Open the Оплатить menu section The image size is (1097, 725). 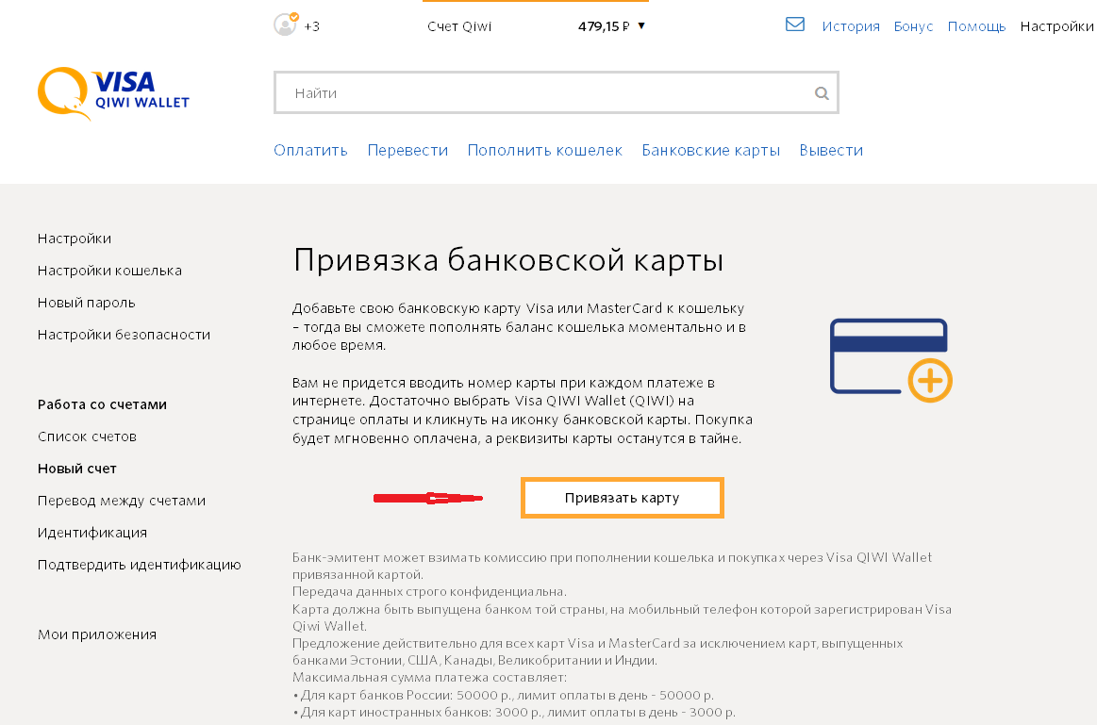[310, 151]
